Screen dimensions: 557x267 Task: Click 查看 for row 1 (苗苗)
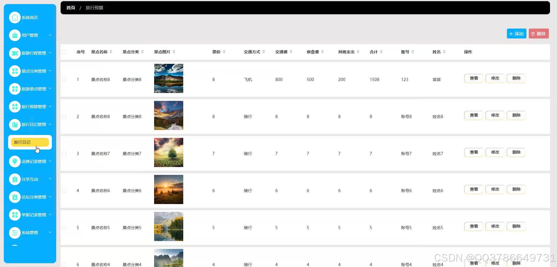tap(474, 78)
